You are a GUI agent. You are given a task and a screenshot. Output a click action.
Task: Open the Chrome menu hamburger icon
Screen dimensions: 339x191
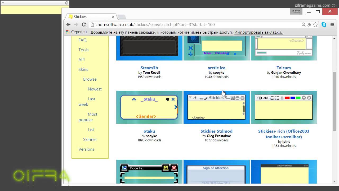point(332,24)
